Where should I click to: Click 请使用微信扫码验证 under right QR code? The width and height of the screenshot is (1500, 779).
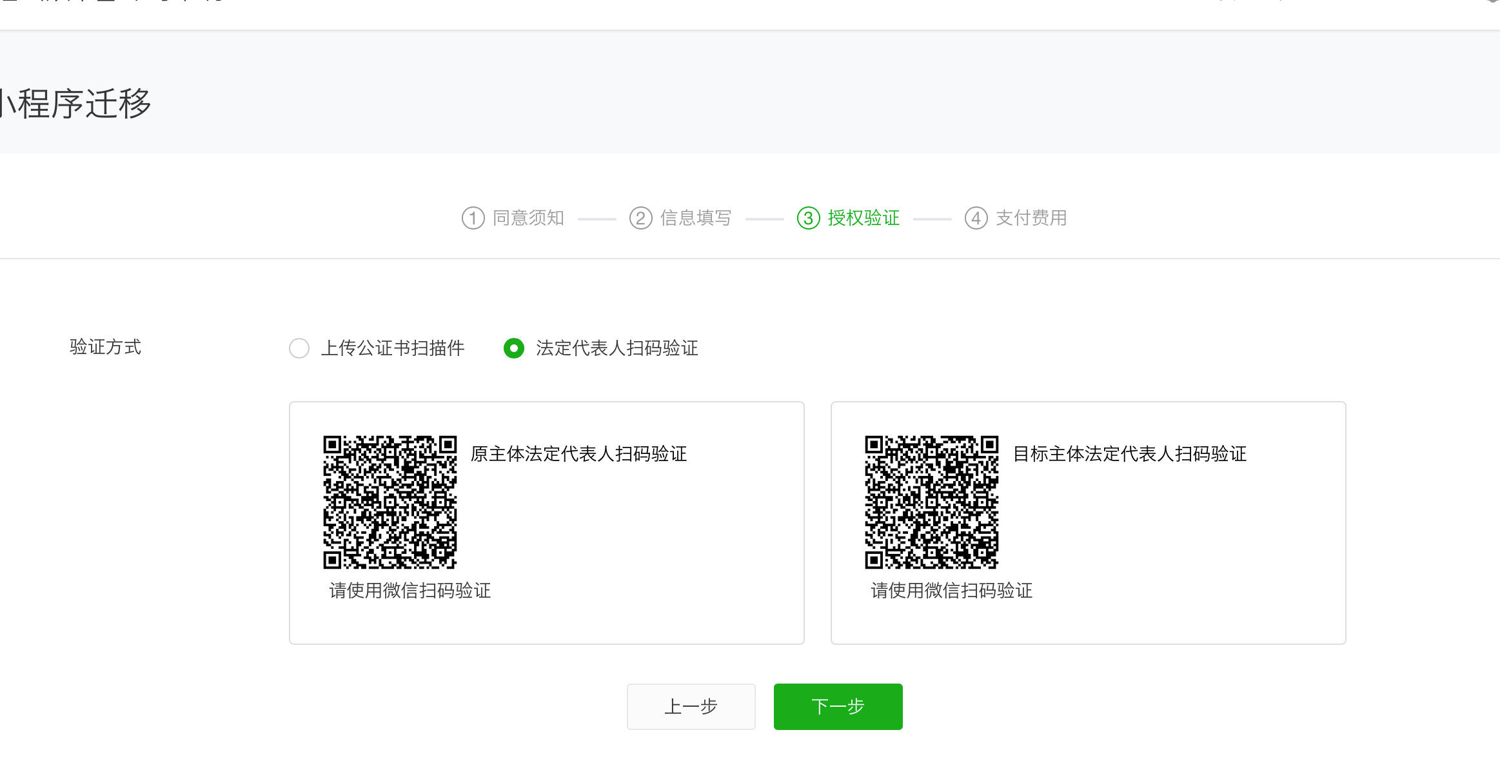click(x=952, y=591)
